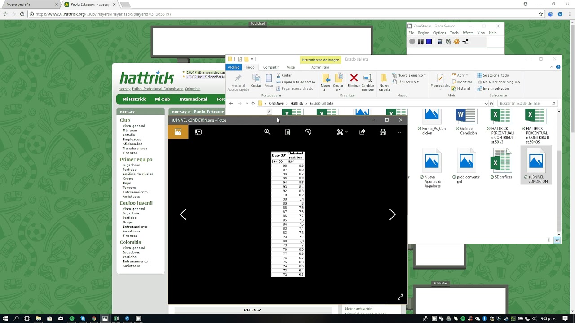The height and width of the screenshot is (323, 575).
Task: Open the Explorer quick access toolbar dropdown
Action: point(252,59)
